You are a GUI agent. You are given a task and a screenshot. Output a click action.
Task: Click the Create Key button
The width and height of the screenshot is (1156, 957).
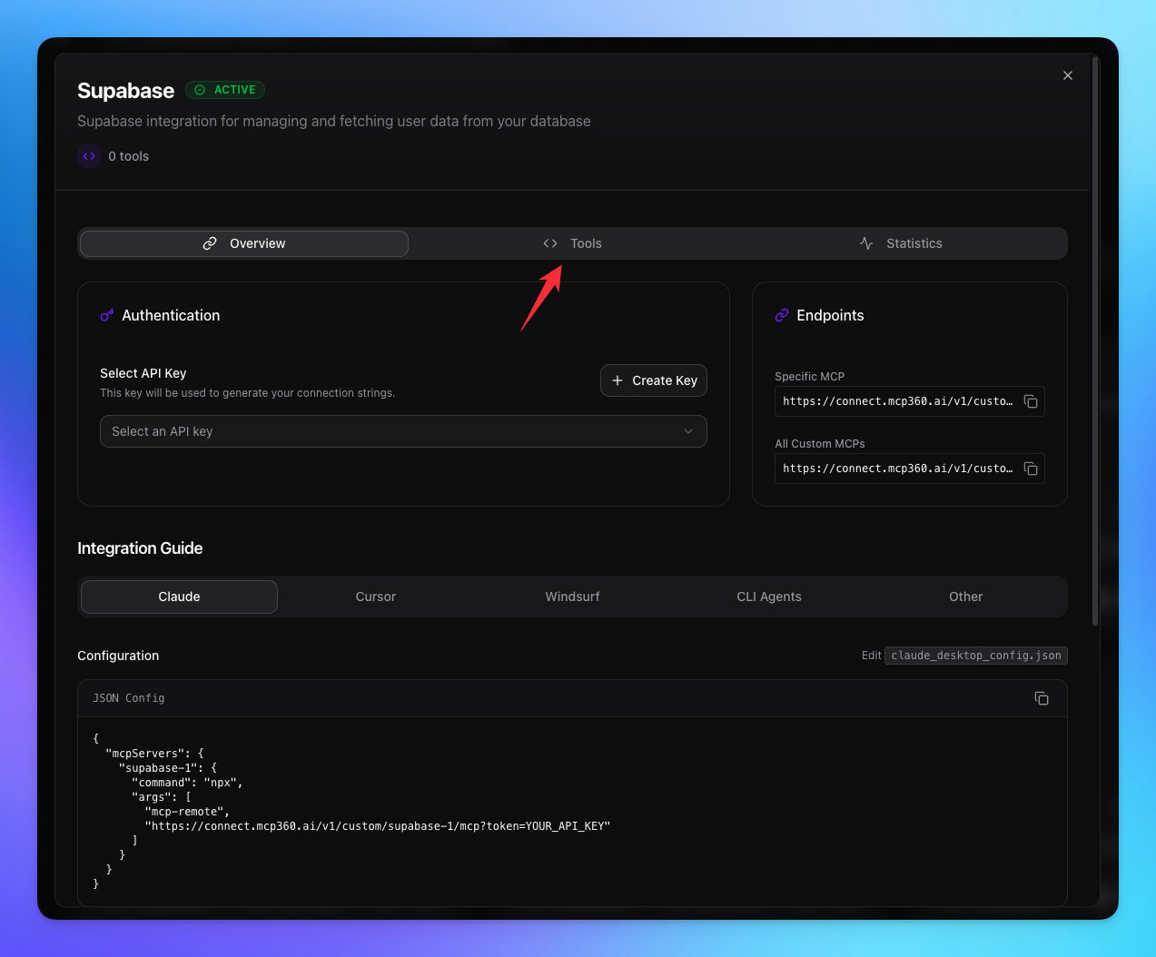[653, 380]
